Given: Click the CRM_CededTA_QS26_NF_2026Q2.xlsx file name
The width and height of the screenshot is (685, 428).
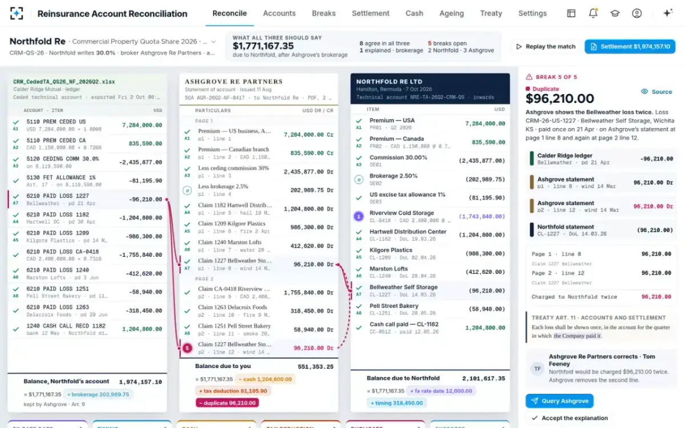Looking at the screenshot, I should (x=64, y=82).
